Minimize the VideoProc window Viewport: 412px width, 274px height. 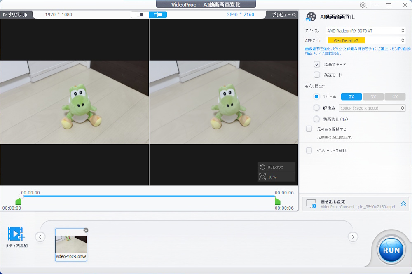point(377,5)
